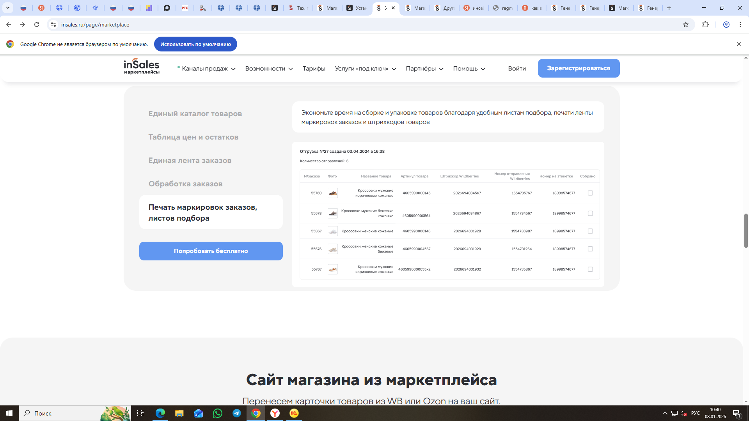The height and width of the screenshot is (421, 749).
Task: Open the Возможности dropdown
Action: click(269, 69)
